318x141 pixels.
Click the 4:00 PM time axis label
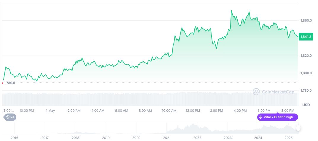tap(240, 111)
